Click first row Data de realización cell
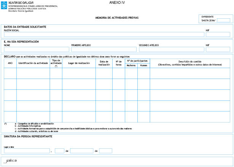 click(104, 73)
